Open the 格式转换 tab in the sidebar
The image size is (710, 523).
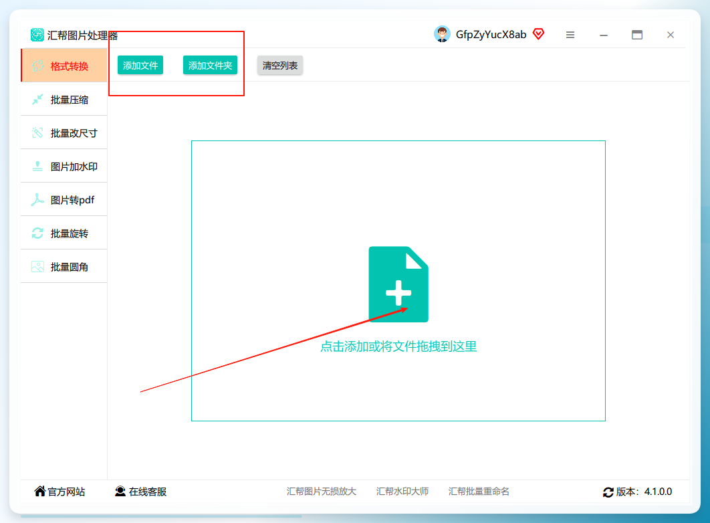64,66
